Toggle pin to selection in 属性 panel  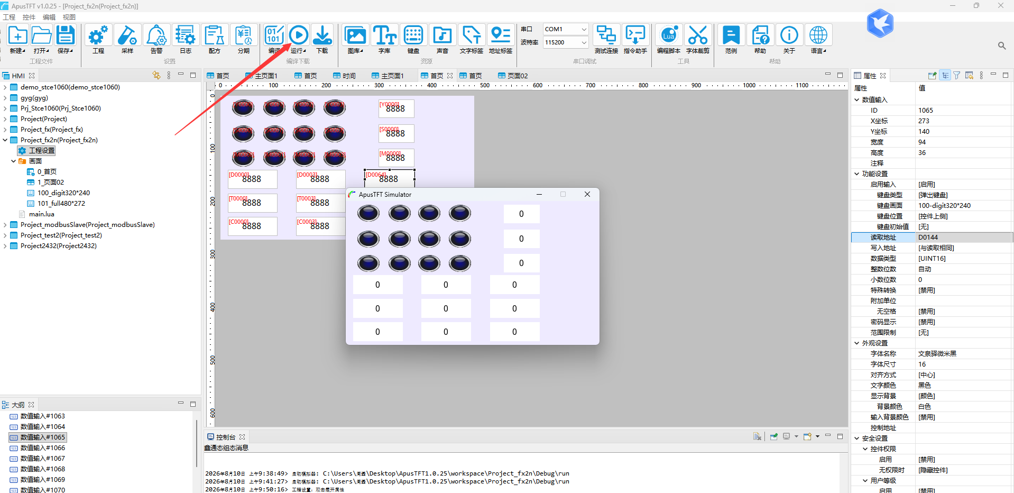[x=932, y=75]
